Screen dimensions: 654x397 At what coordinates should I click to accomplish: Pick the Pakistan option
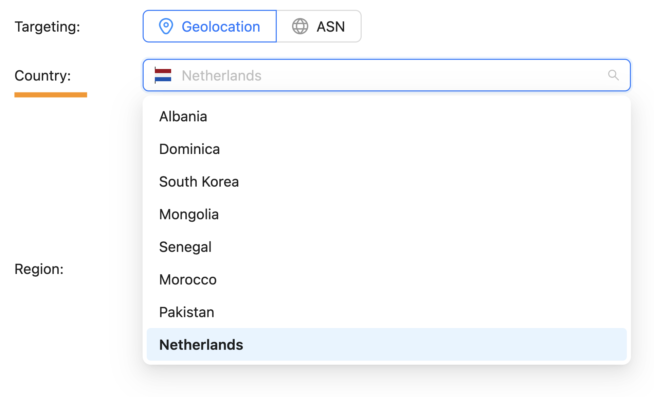pos(186,312)
